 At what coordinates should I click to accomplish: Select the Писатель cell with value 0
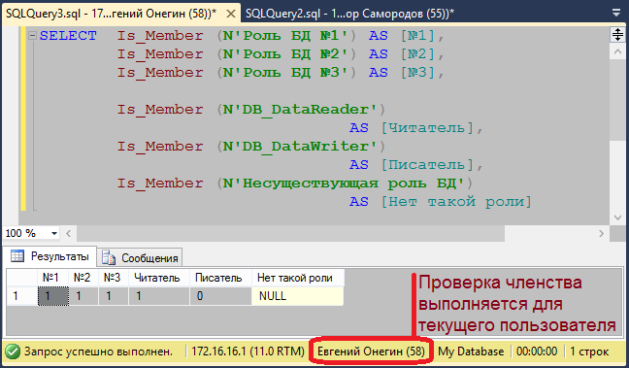[220, 296]
